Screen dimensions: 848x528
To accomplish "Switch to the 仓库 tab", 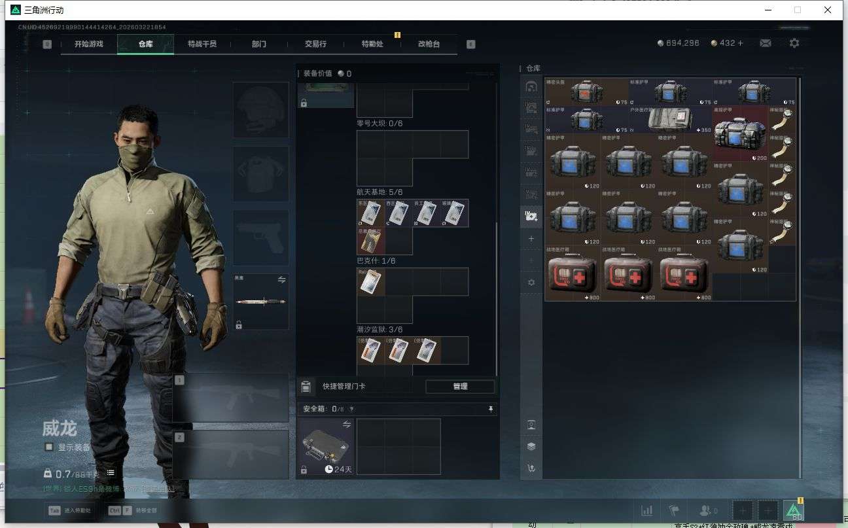I will pyautogui.click(x=145, y=44).
